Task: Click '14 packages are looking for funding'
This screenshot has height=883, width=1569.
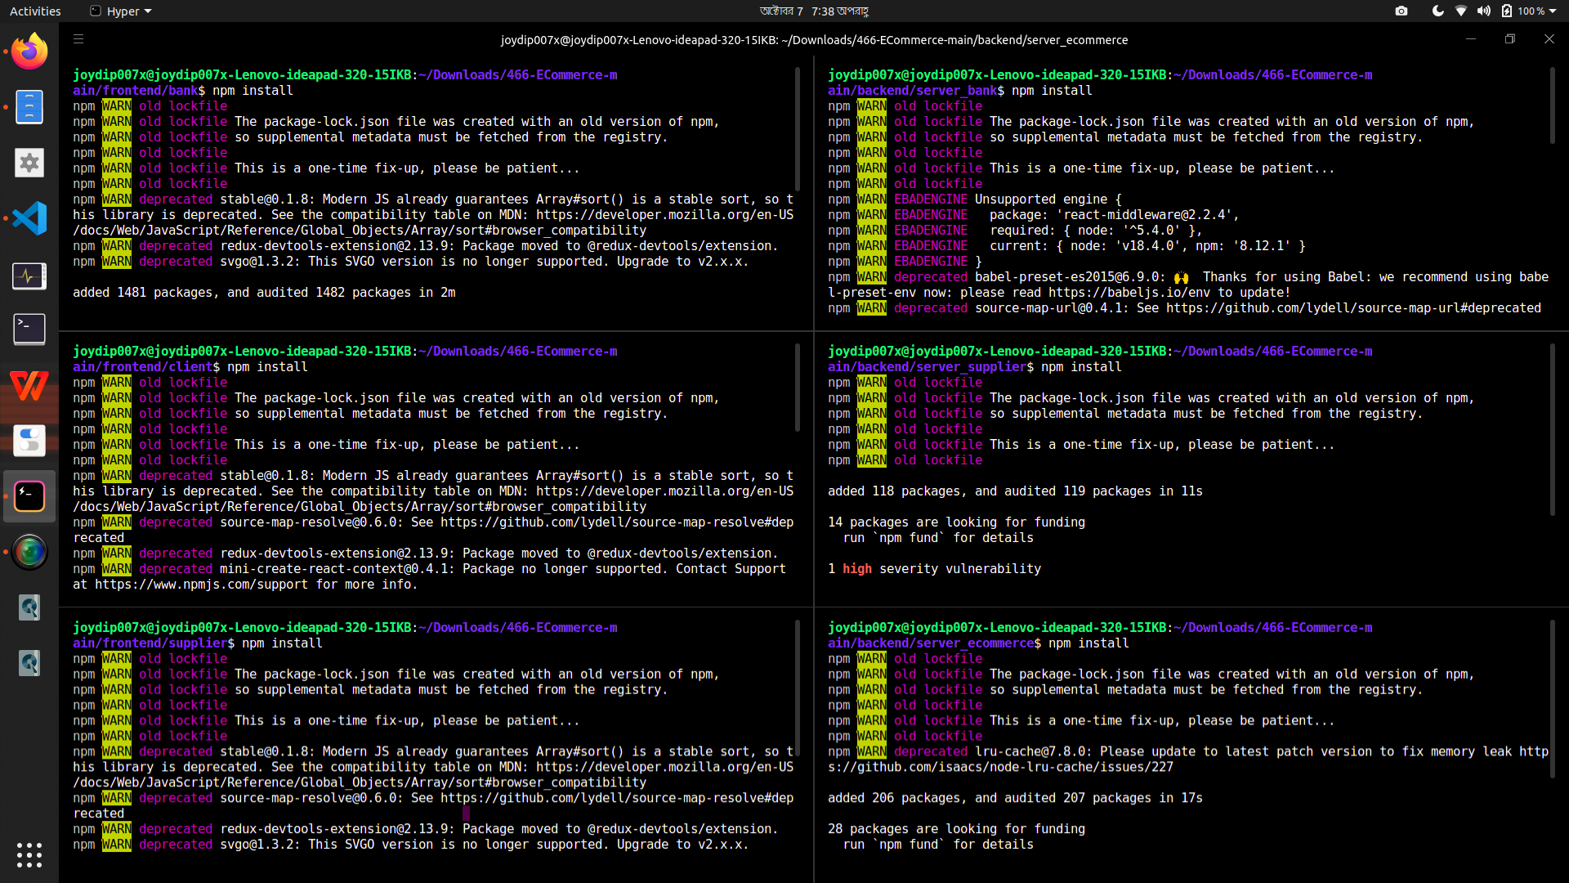Action: (956, 522)
